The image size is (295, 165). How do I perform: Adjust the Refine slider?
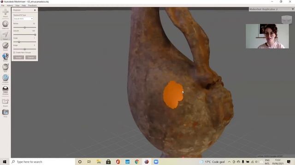[24, 27]
